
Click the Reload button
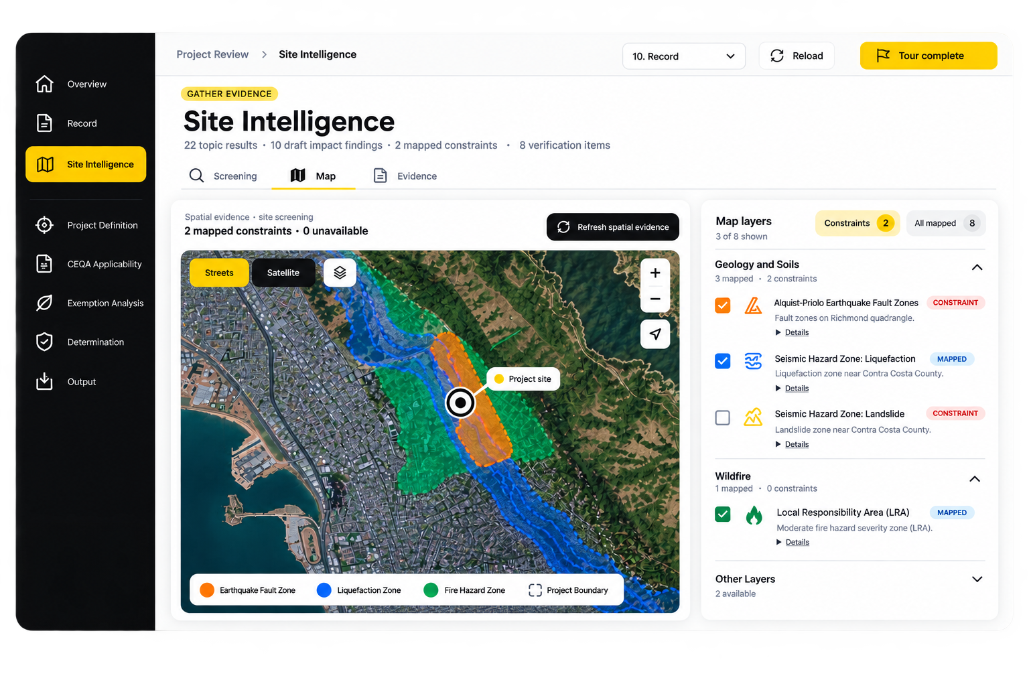[797, 56]
